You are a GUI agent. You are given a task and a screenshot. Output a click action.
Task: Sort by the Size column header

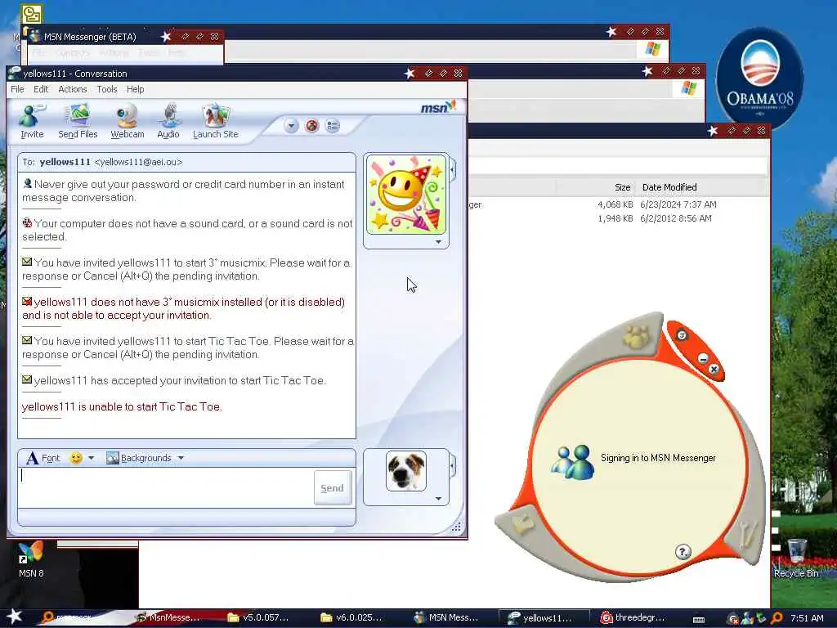622,187
